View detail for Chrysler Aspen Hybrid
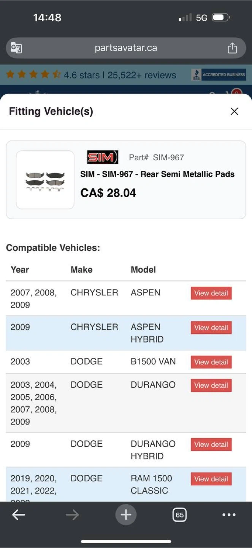 click(211, 328)
